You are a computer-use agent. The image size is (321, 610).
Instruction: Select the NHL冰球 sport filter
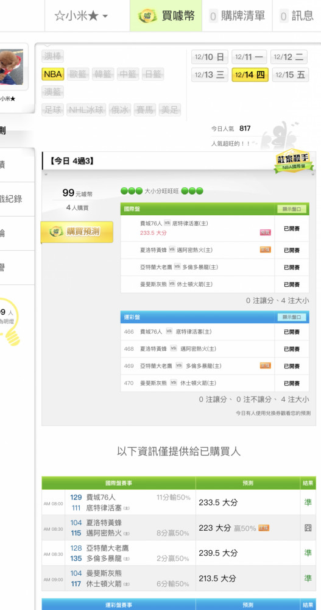(x=86, y=110)
